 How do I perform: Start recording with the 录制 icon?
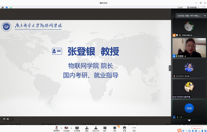coord(115,128)
